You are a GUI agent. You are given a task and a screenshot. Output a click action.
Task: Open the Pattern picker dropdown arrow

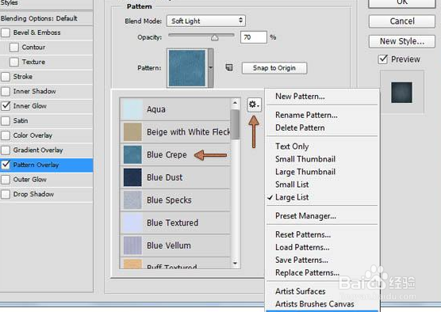pos(210,67)
